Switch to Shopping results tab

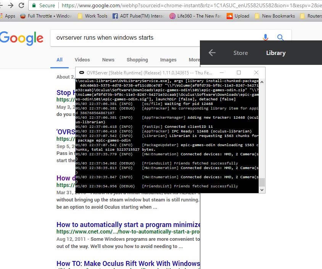click(137, 60)
